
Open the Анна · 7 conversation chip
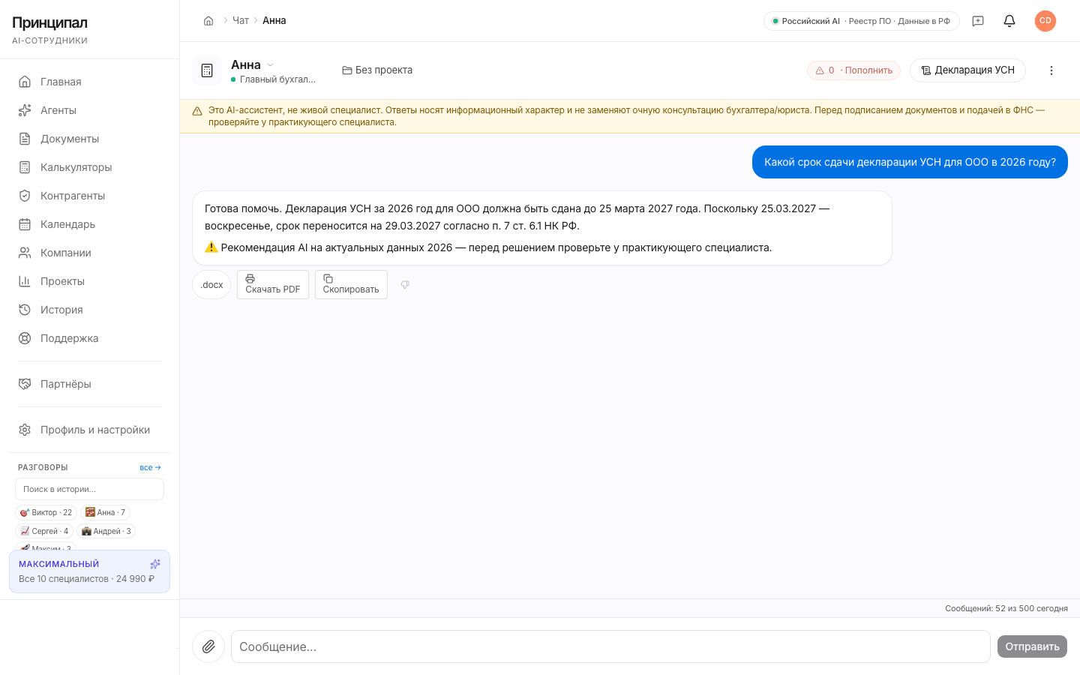105,512
